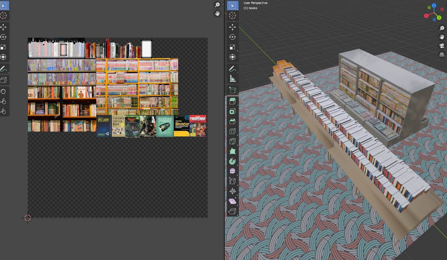Select the Rotate tool in the 3D viewport
447x260 pixels.
click(233, 37)
